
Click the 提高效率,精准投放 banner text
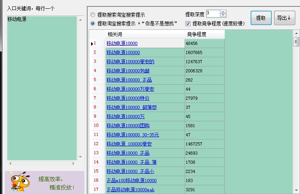(x=56, y=183)
